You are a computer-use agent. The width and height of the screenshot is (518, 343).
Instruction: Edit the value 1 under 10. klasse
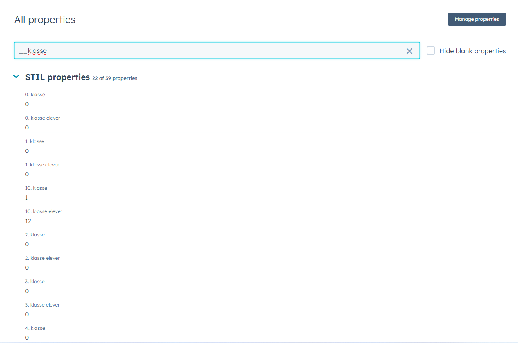point(27,198)
